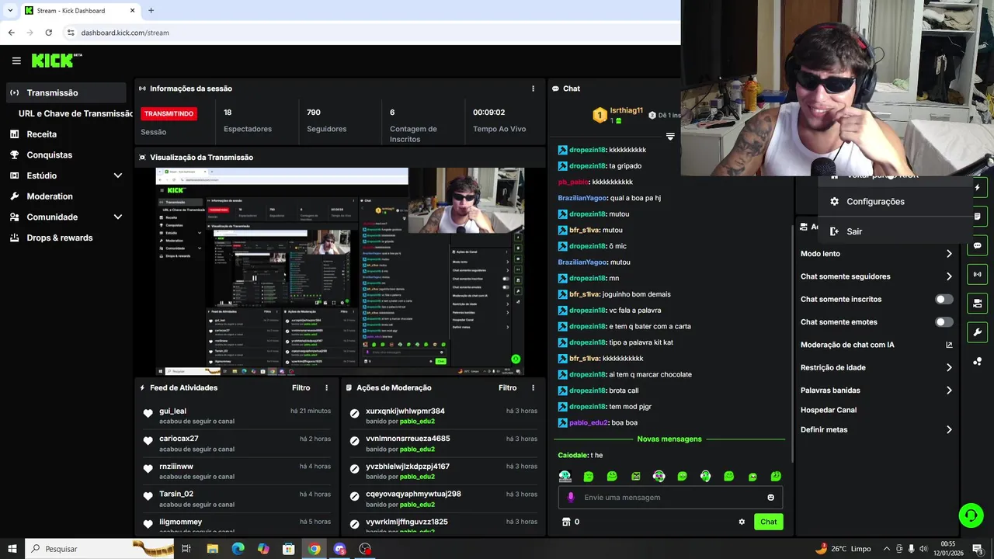Viewport: 994px width, 559px height.
Task: Click the green support headset button
Action: tap(971, 515)
